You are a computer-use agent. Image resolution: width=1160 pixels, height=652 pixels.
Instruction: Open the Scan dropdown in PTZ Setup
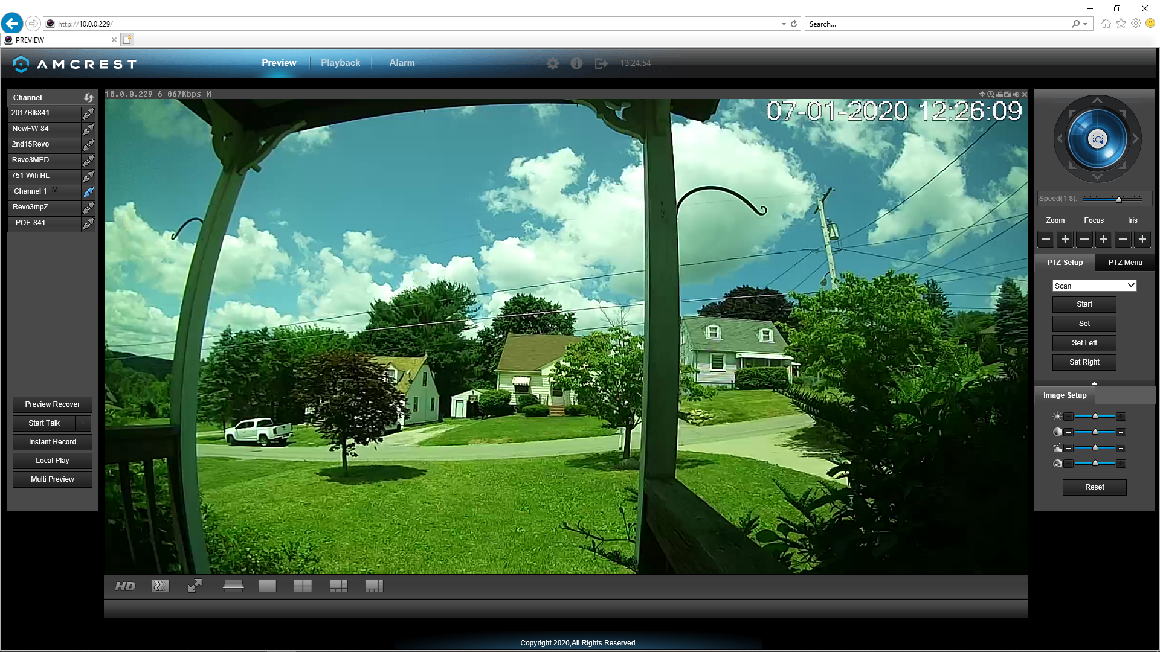(x=1094, y=286)
